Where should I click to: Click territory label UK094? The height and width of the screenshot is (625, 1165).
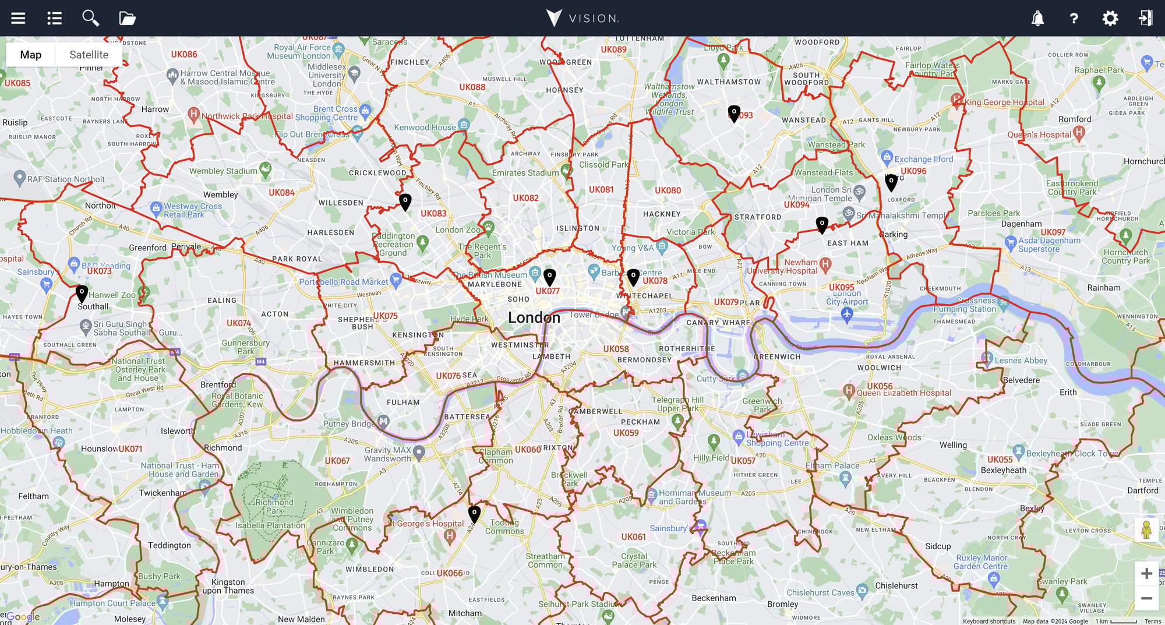tap(797, 204)
